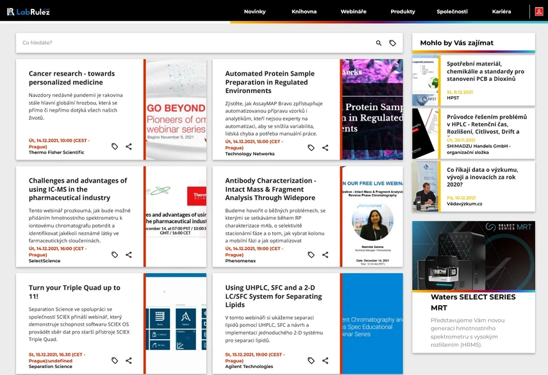Share the Turn your Triple Quad webinar
This screenshot has width=548, height=375.
(x=129, y=360)
